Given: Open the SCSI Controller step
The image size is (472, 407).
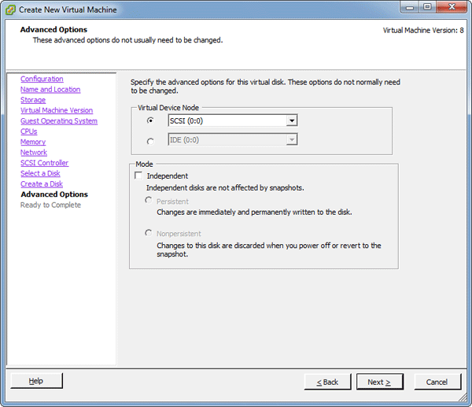Looking at the screenshot, I should click(44, 163).
